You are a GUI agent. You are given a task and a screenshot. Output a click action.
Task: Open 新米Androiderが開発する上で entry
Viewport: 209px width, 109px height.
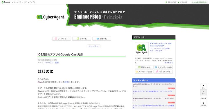pos(154,99)
